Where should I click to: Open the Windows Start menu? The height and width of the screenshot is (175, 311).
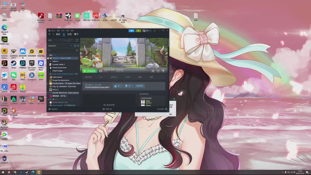3,172
